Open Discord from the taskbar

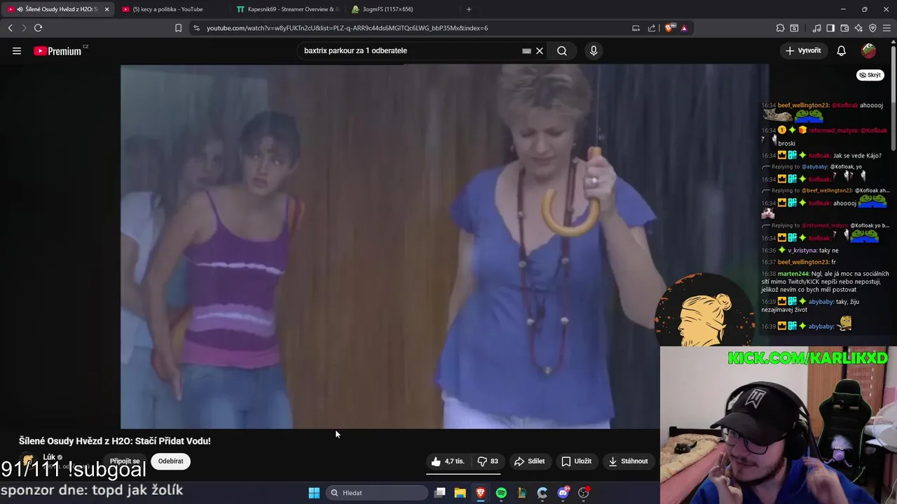tap(563, 493)
